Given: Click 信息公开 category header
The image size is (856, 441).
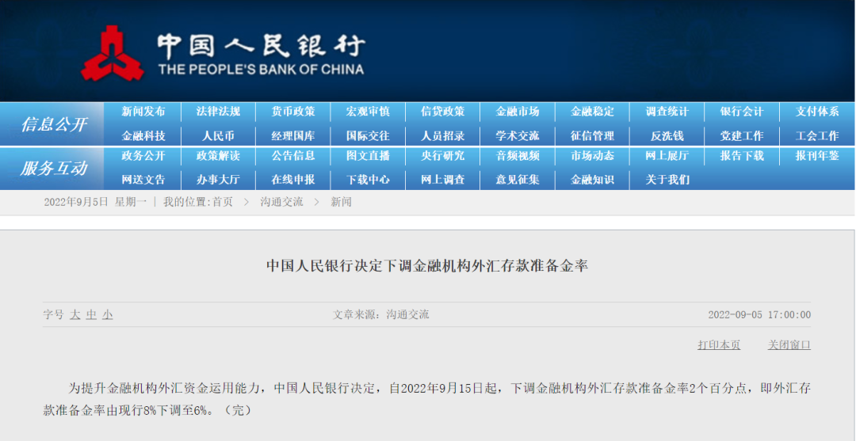Looking at the screenshot, I should [54, 124].
